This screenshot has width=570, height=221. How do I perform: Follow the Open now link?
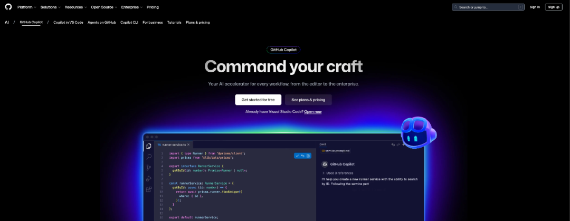click(x=313, y=112)
